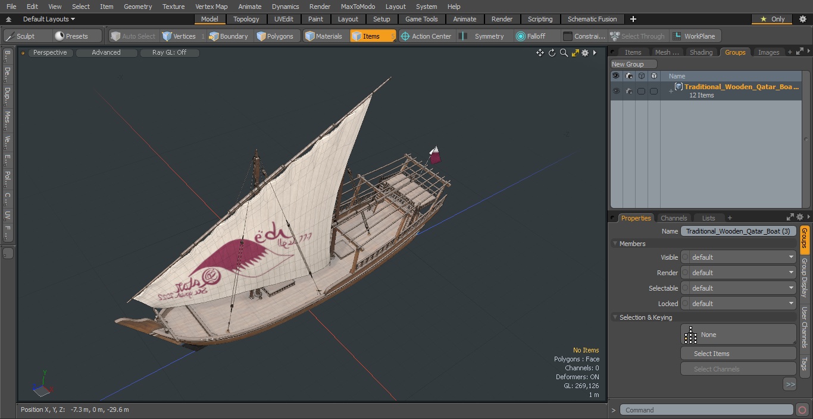Toggle render camera of Traditional_Wooden_Qatar_Boat group
Screen dimensions: 813x419
click(x=628, y=91)
